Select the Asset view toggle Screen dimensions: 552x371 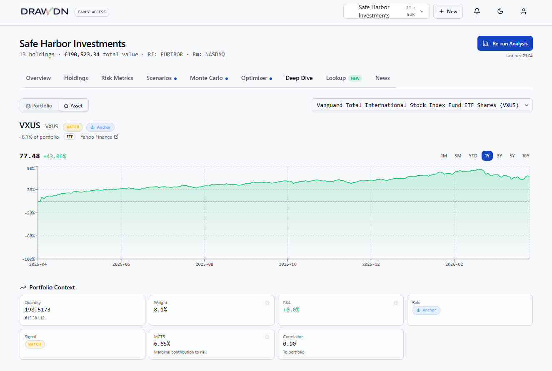coord(73,106)
